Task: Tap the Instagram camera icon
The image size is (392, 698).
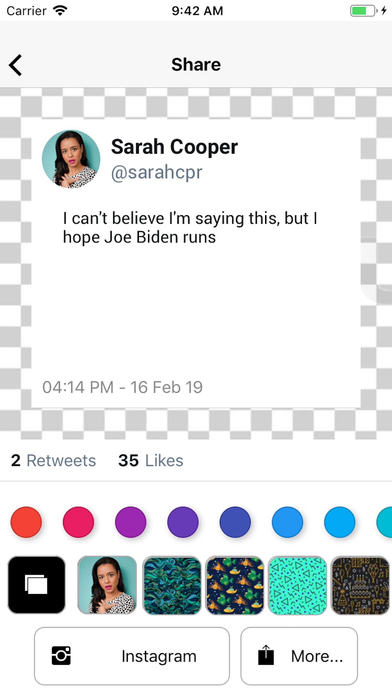Action: (x=61, y=656)
